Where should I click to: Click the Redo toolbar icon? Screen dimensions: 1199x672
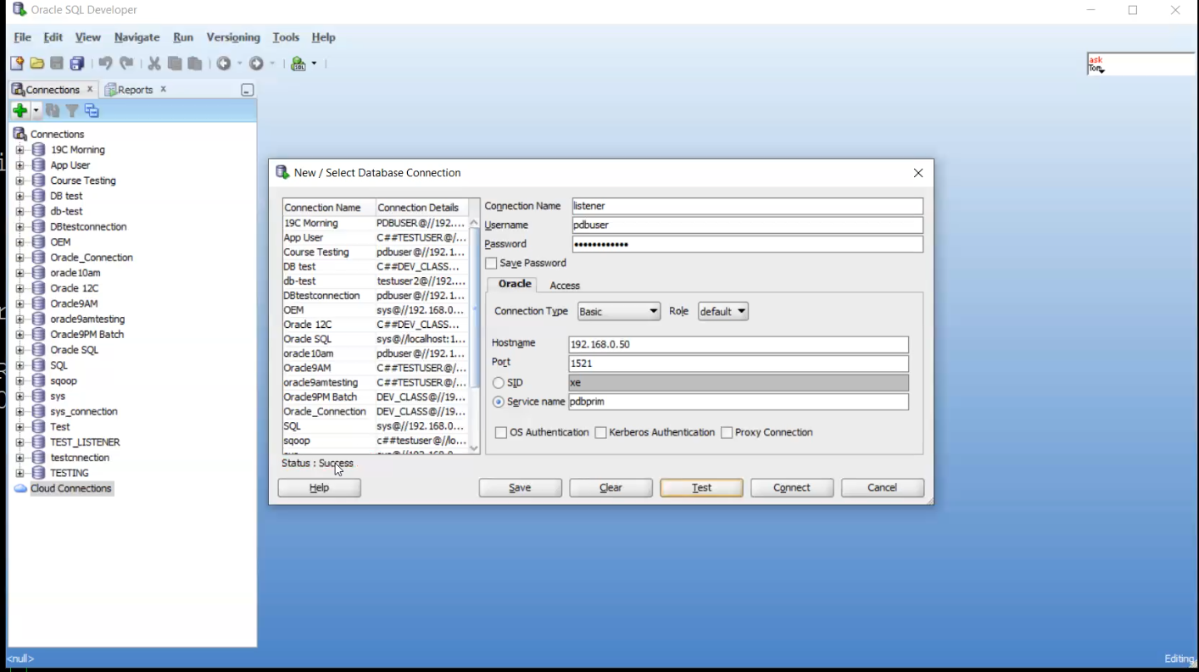126,64
